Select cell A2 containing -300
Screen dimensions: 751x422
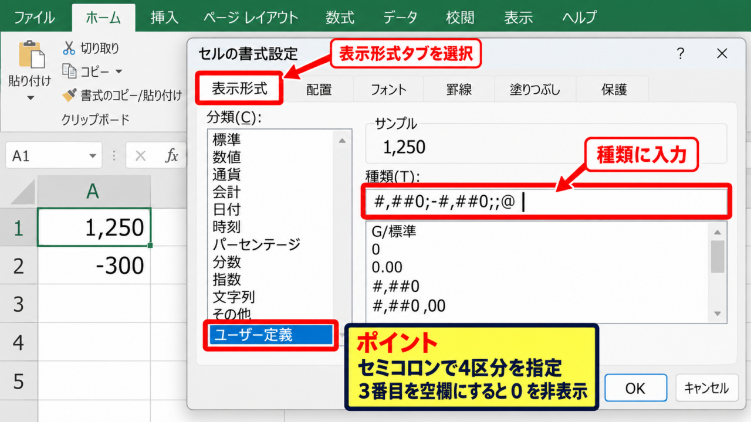(94, 266)
